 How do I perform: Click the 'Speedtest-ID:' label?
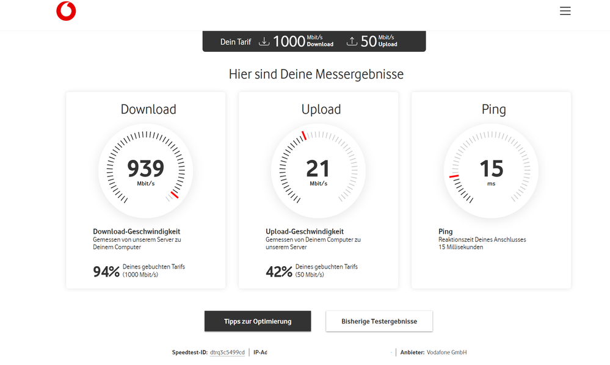[190, 352]
